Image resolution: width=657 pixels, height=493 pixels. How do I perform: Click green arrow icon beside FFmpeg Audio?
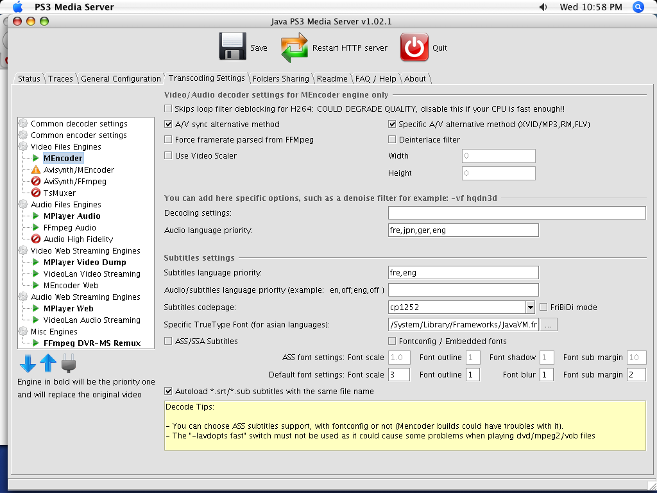click(36, 228)
